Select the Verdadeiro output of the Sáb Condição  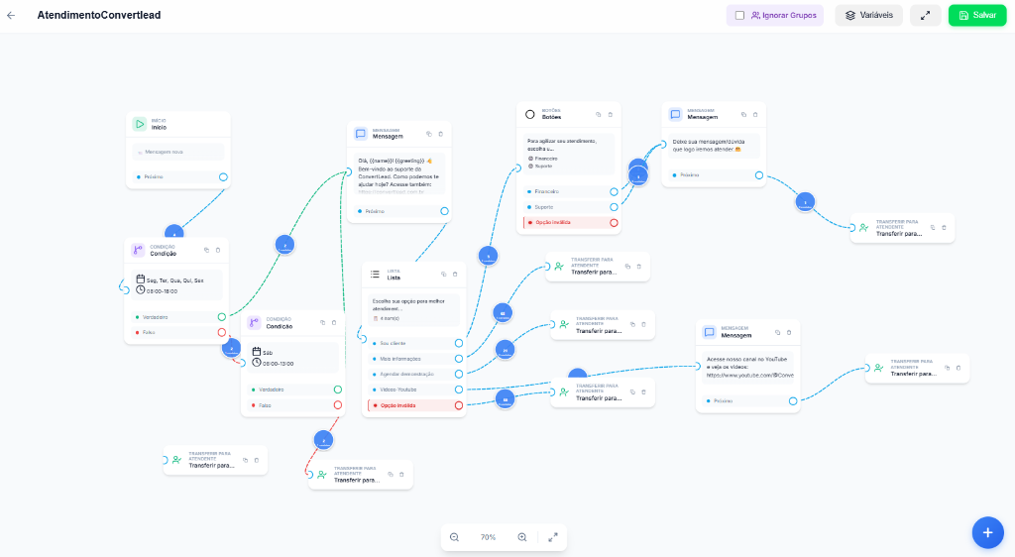coord(338,390)
